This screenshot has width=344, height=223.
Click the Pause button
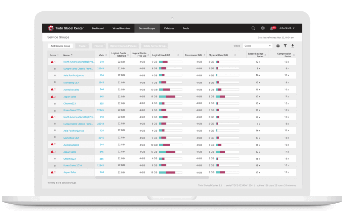tap(82, 46)
